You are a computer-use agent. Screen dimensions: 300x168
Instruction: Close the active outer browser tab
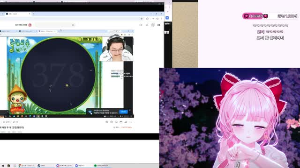[x=30, y=14]
